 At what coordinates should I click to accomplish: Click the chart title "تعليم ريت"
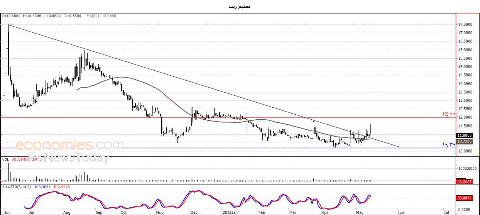click(240, 6)
